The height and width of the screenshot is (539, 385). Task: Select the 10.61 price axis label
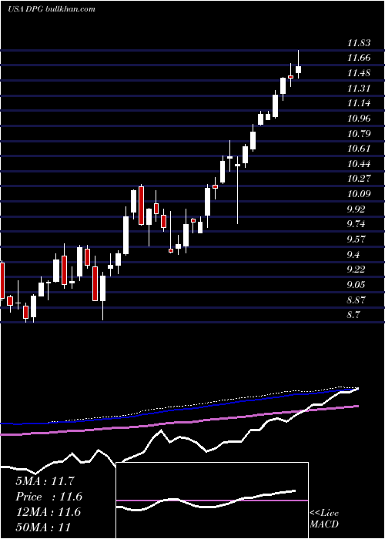(x=359, y=149)
